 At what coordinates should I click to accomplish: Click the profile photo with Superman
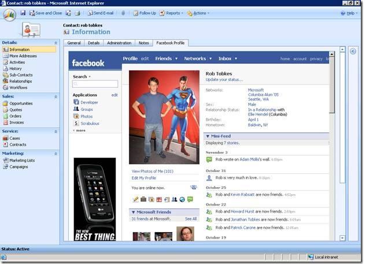click(x=164, y=117)
